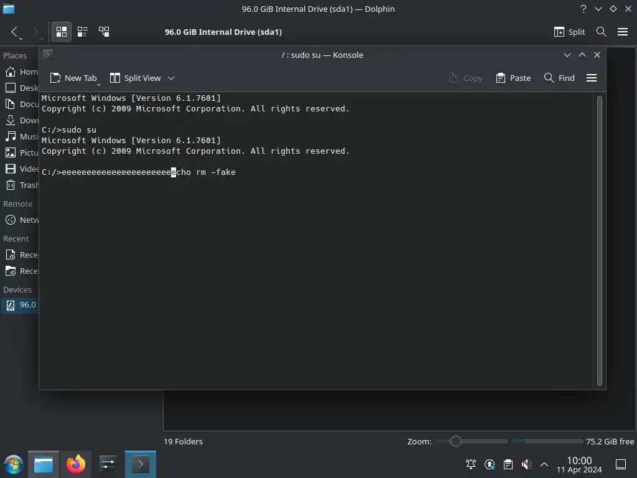Click muted volume tray icon

coord(526,464)
